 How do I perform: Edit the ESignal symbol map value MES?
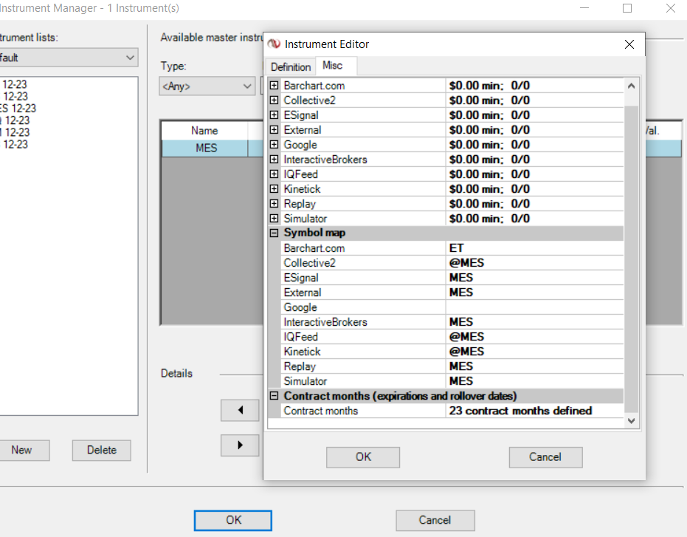point(534,278)
